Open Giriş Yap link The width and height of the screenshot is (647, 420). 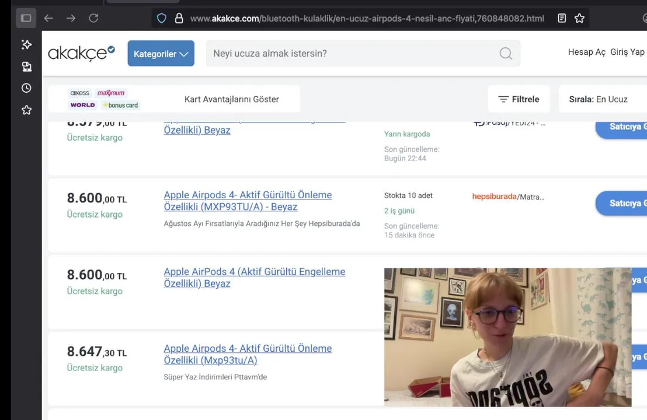(x=627, y=52)
